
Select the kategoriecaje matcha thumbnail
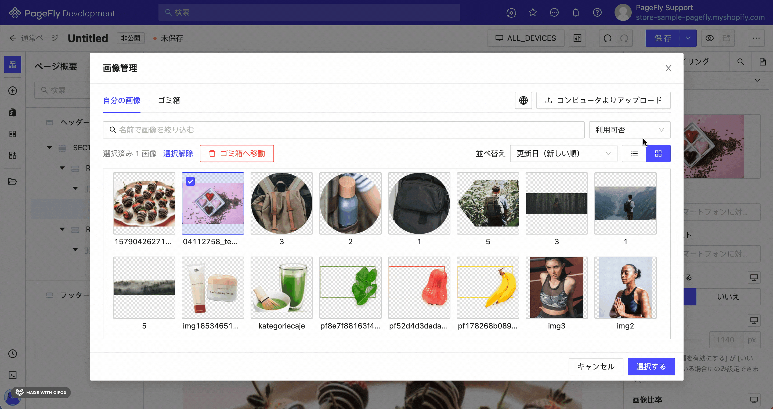tap(281, 287)
